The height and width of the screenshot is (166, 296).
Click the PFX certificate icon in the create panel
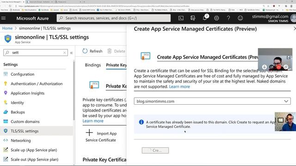(145, 56)
